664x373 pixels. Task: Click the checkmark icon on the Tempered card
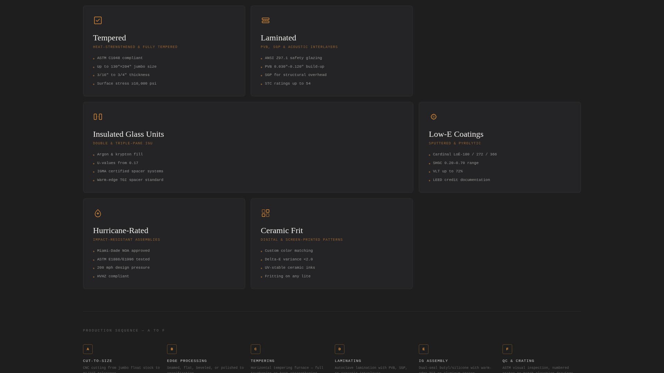(x=98, y=20)
